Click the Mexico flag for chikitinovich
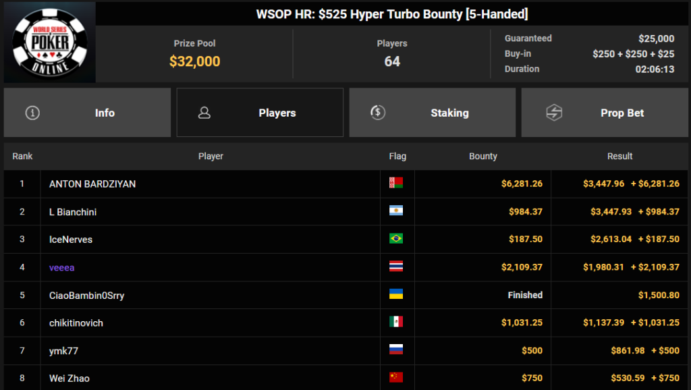 tap(395, 322)
